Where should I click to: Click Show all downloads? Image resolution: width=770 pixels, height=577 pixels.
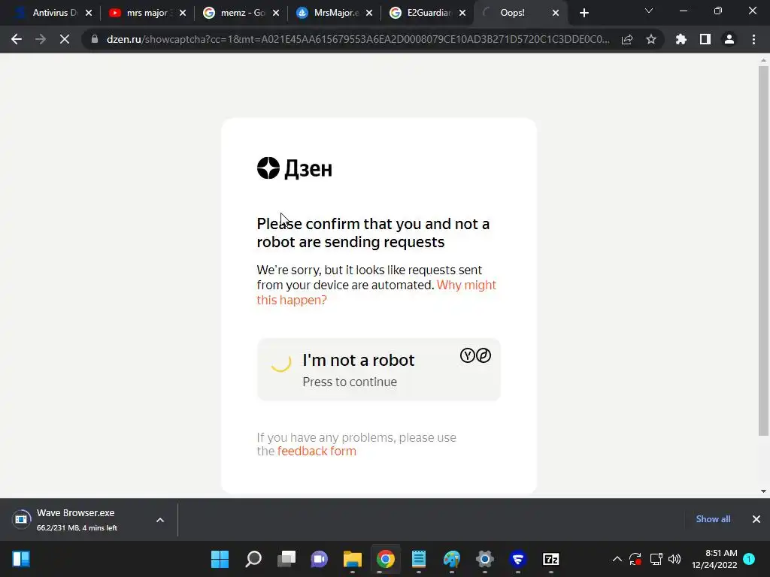713,519
